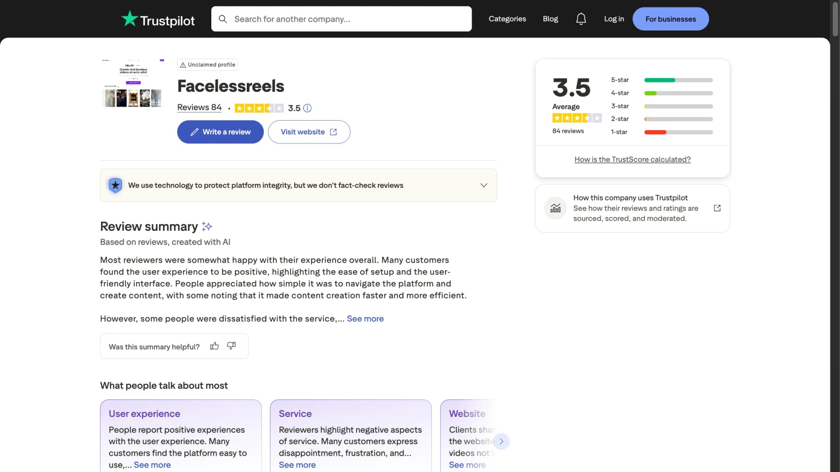Viewport: 840px width, 472px height.
Task: Open the external link icon in the company usage card
Action: point(717,208)
